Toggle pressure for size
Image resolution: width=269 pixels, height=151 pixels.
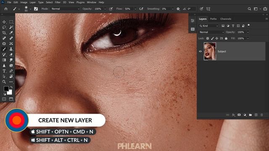(x=201, y=9)
